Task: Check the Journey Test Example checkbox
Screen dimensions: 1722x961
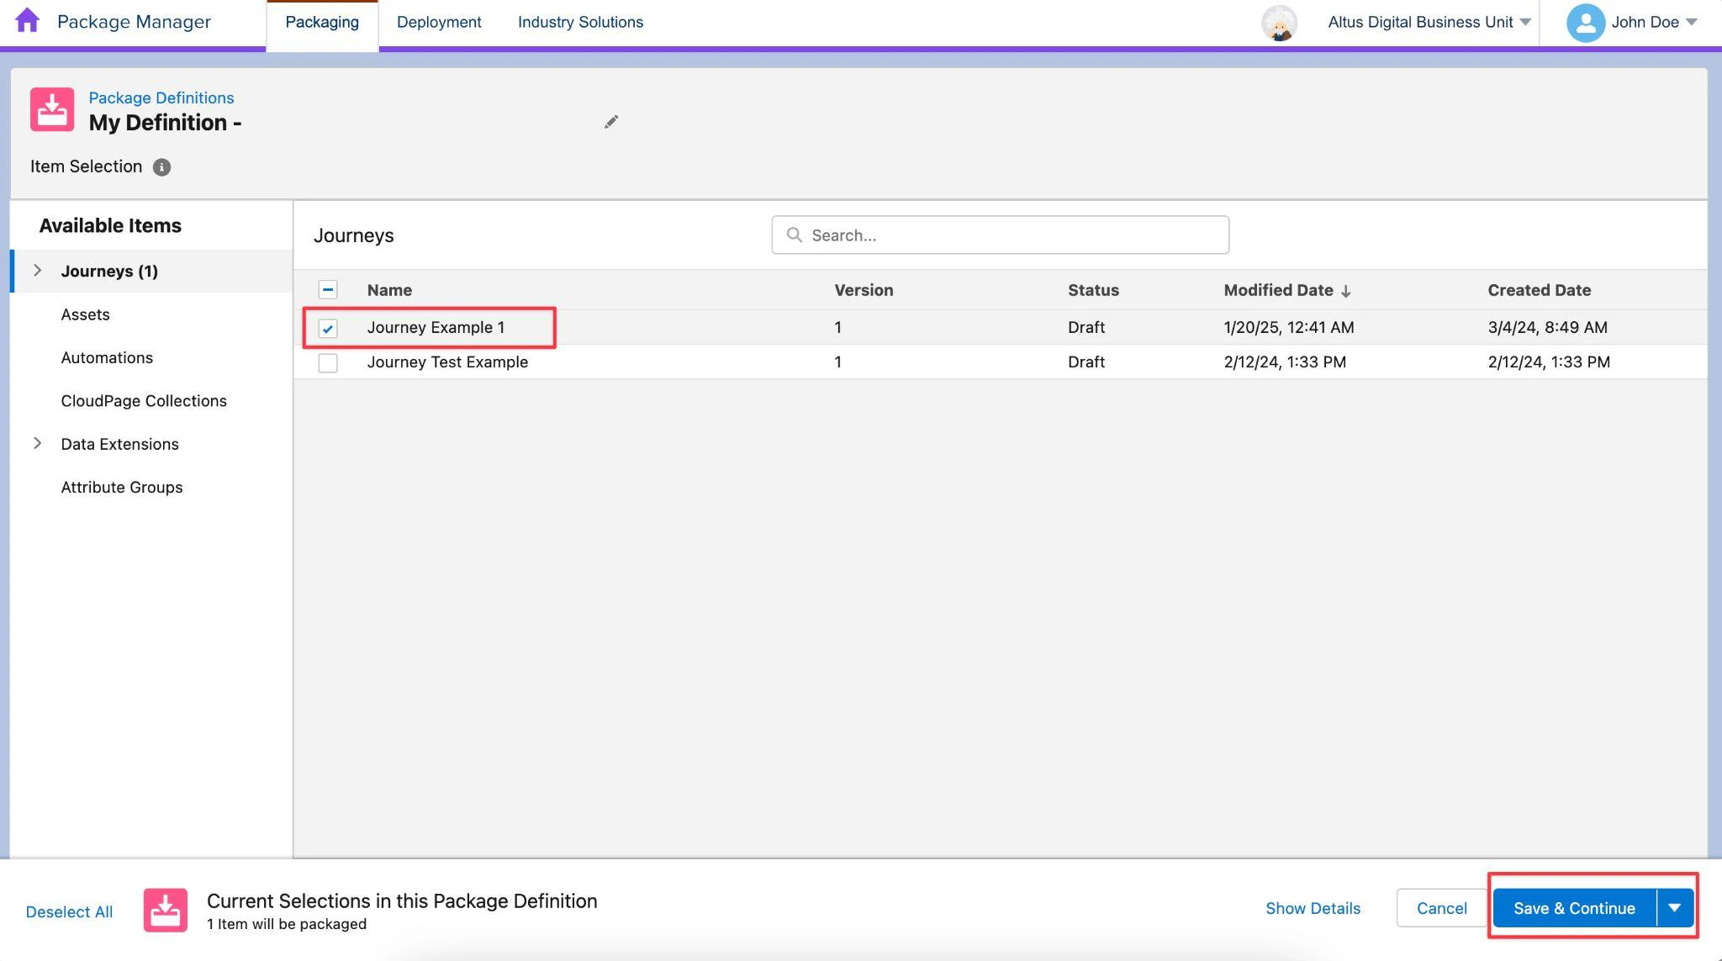Action: coord(328,362)
